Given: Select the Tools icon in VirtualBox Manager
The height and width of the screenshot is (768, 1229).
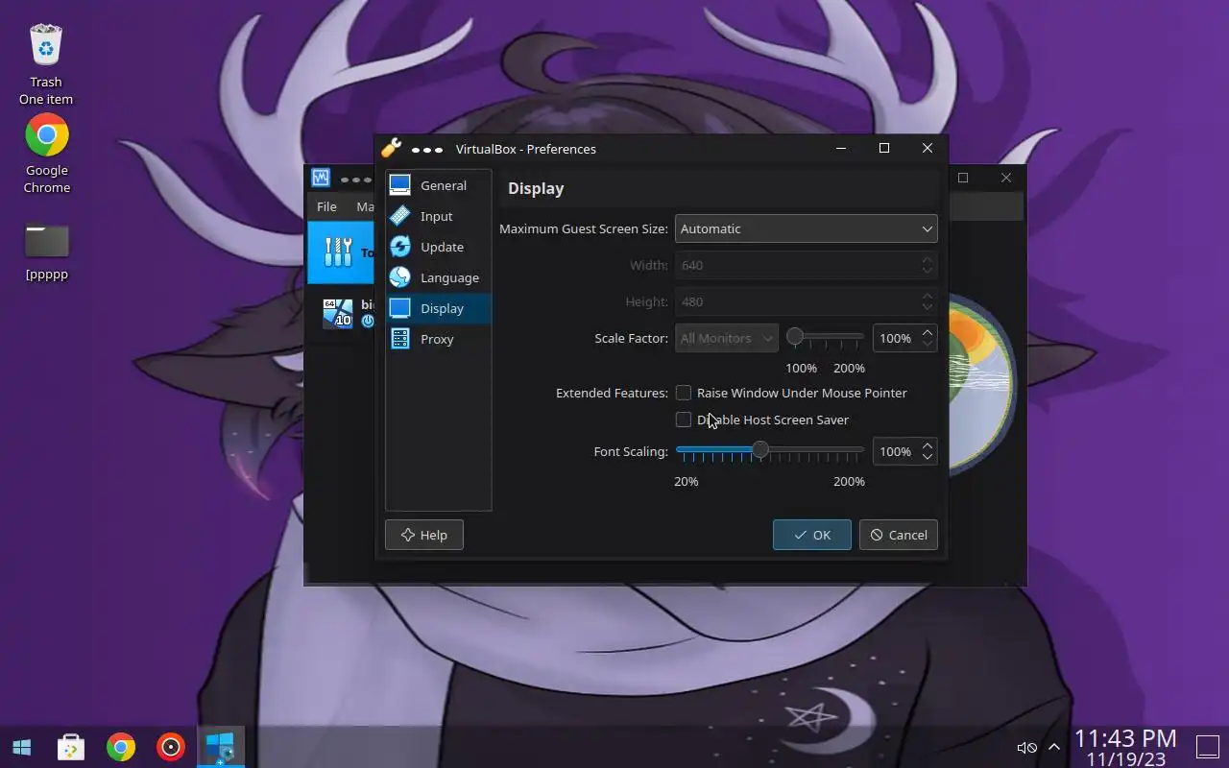Looking at the screenshot, I should pyautogui.click(x=338, y=252).
